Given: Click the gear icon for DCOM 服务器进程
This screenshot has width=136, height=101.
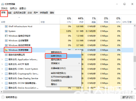Looking at the screenshot, I should pyautogui.click(x=6, y=83).
